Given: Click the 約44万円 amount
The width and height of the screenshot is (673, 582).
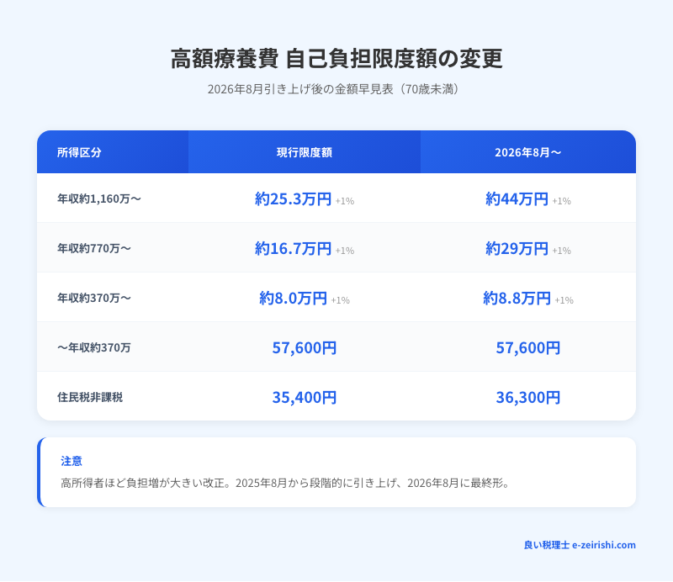Looking at the screenshot, I should coord(517,199).
